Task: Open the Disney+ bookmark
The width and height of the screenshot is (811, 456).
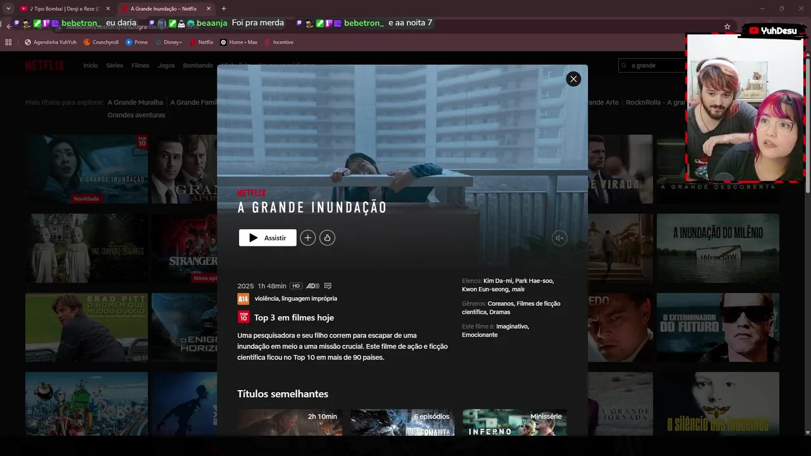Action: tap(168, 42)
